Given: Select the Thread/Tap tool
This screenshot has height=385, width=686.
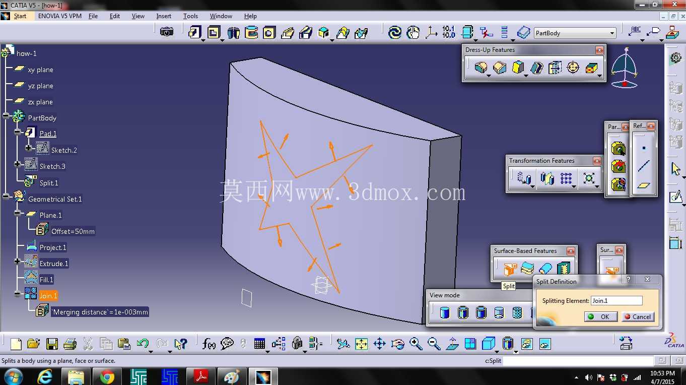Looking at the screenshot, I should coord(573,67).
